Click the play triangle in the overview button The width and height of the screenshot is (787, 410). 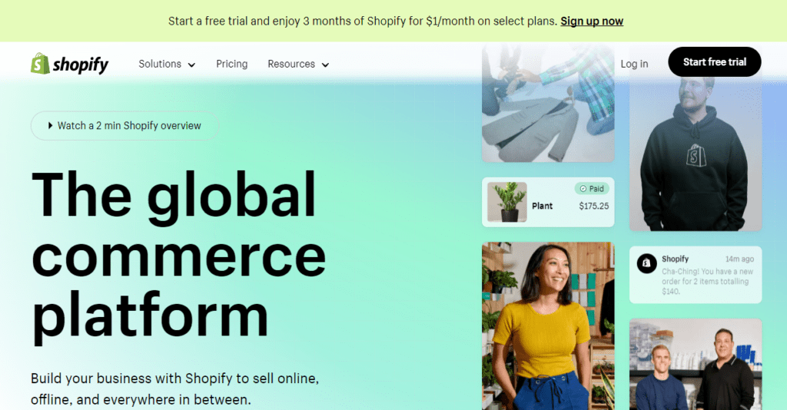50,126
